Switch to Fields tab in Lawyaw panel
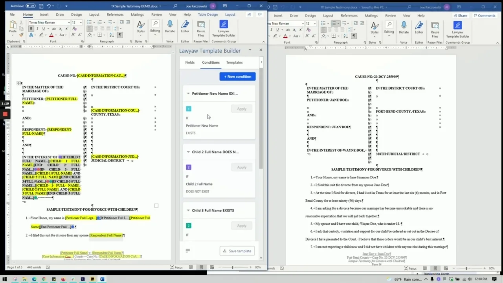 click(x=190, y=62)
